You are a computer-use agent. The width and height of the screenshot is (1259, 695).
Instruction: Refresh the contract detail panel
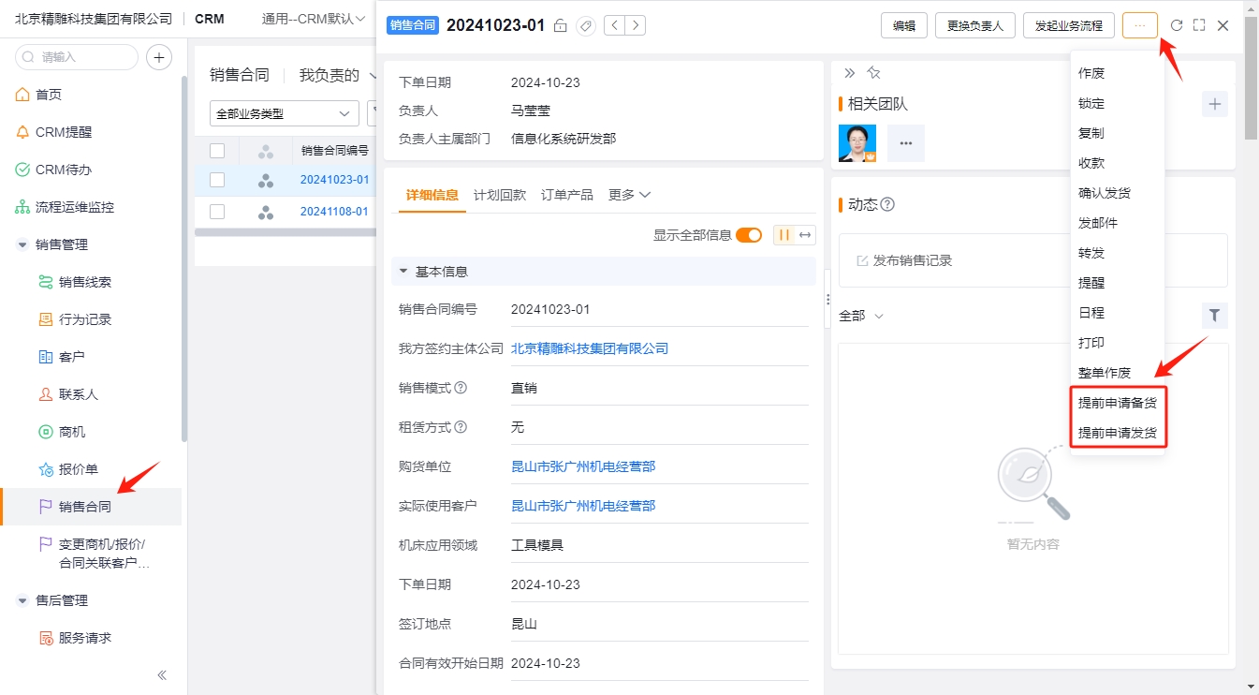coord(1177,25)
